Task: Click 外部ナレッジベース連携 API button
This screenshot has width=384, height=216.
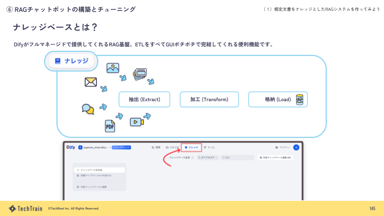Action: (x=275, y=158)
